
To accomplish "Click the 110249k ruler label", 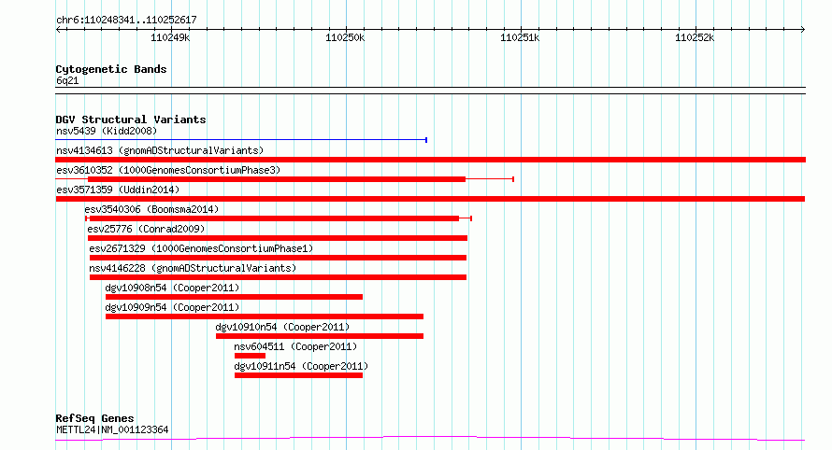I will pyautogui.click(x=170, y=37).
